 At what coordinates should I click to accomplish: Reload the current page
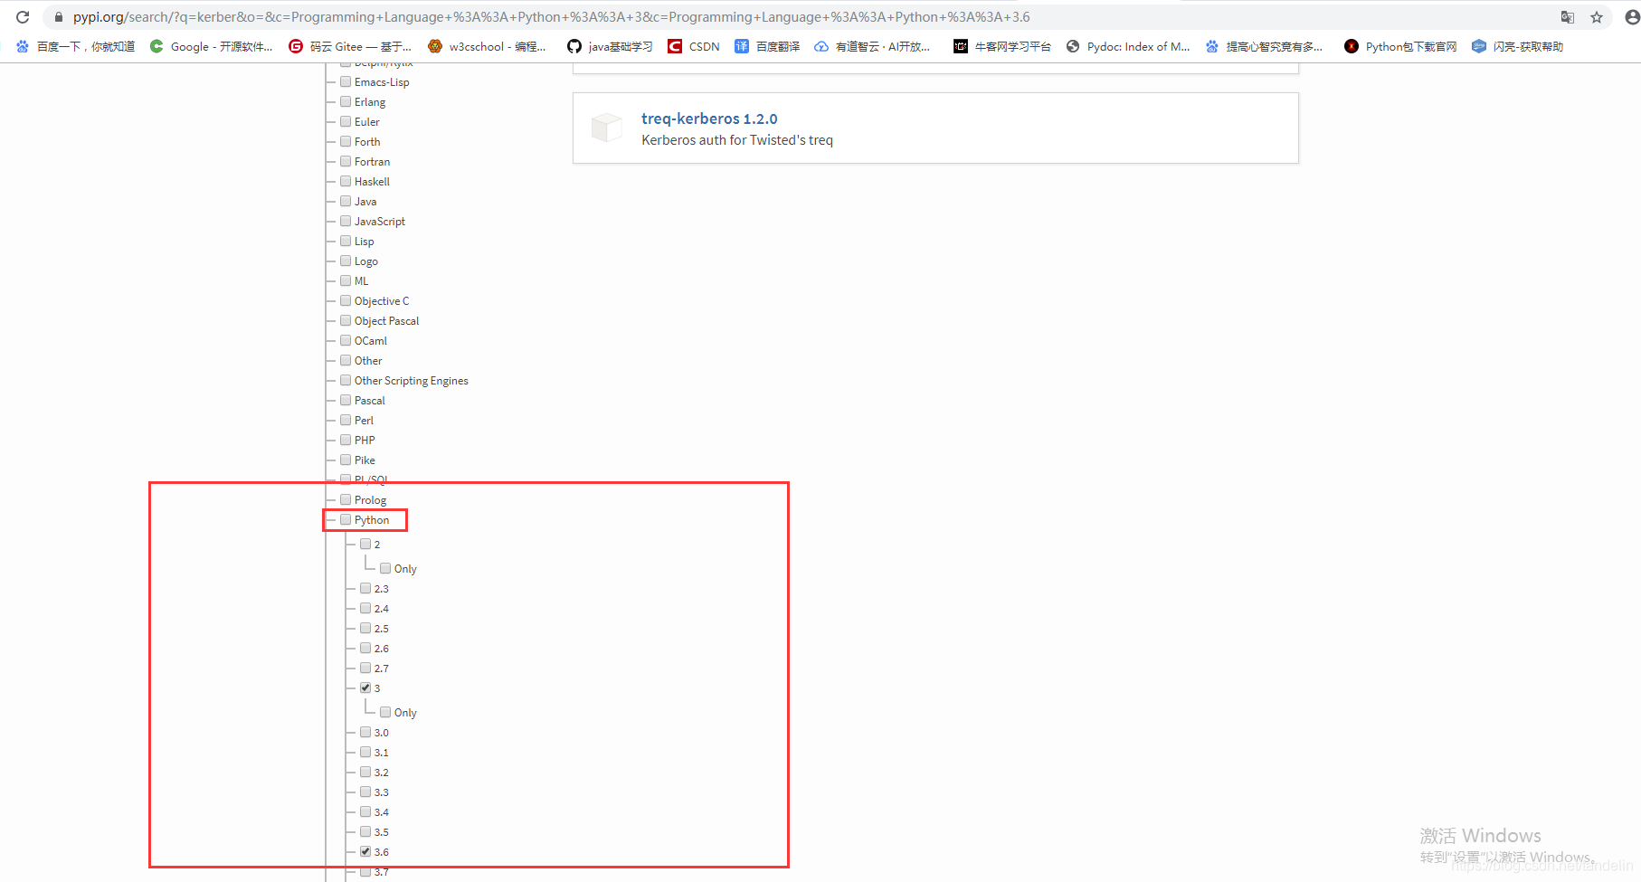(x=23, y=16)
